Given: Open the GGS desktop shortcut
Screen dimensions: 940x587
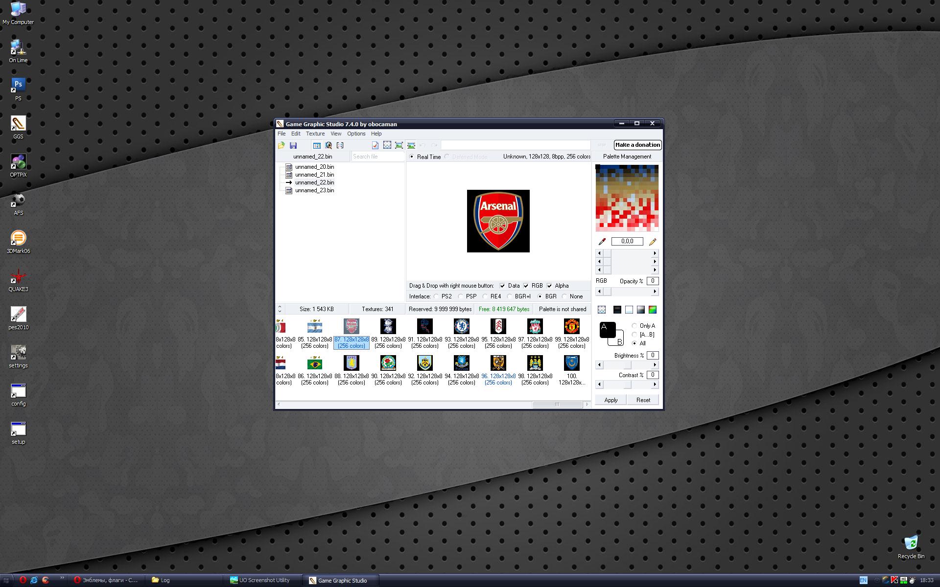Looking at the screenshot, I should [18, 128].
